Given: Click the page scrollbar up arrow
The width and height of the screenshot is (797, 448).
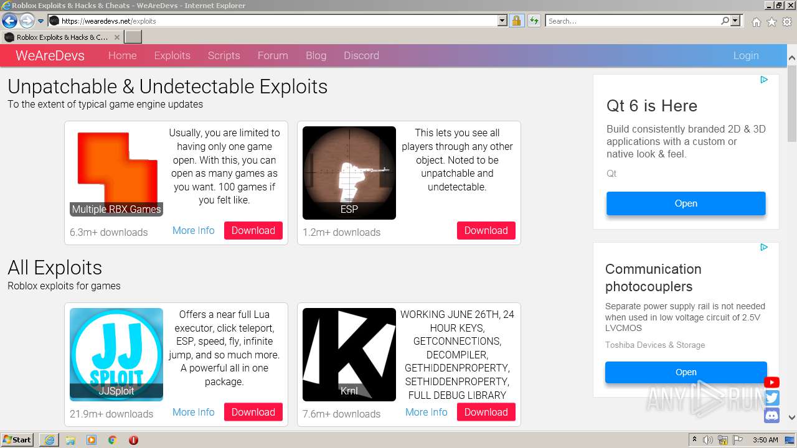Looking at the screenshot, I should pos(792,58).
